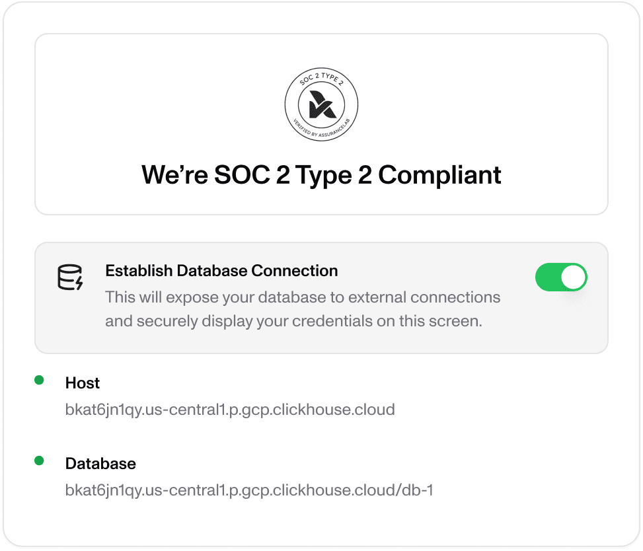The width and height of the screenshot is (643, 551).
Task: Click the SOC 2 Type 2 Compliant card
Action: tap(321, 124)
